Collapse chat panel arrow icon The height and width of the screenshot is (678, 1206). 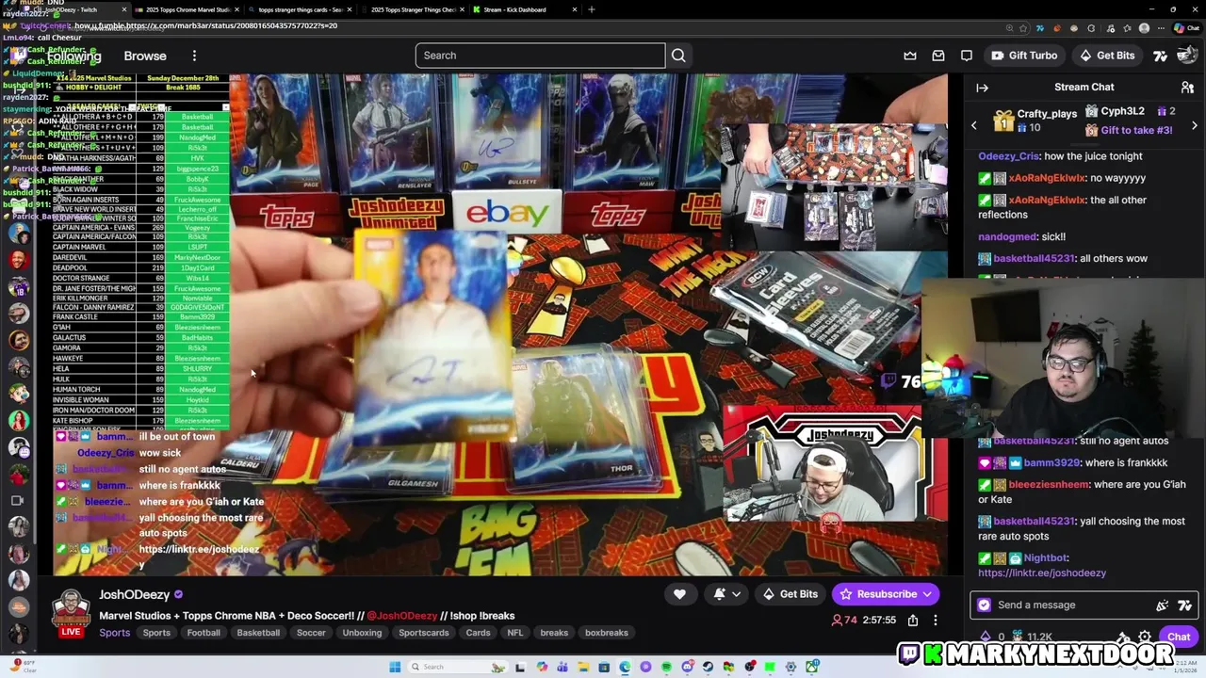click(982, 88)
